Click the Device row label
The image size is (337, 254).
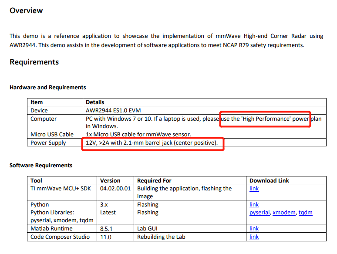(x=39, y=110)
